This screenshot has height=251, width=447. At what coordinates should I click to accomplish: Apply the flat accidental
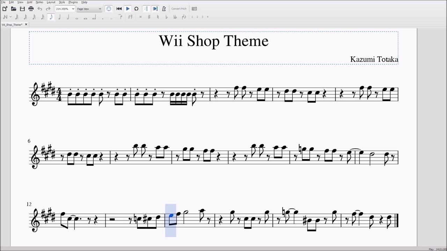(x=166, y=17)
